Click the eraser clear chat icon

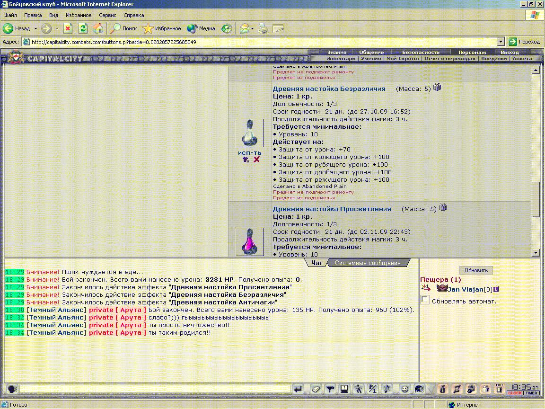tap(316, 389)
